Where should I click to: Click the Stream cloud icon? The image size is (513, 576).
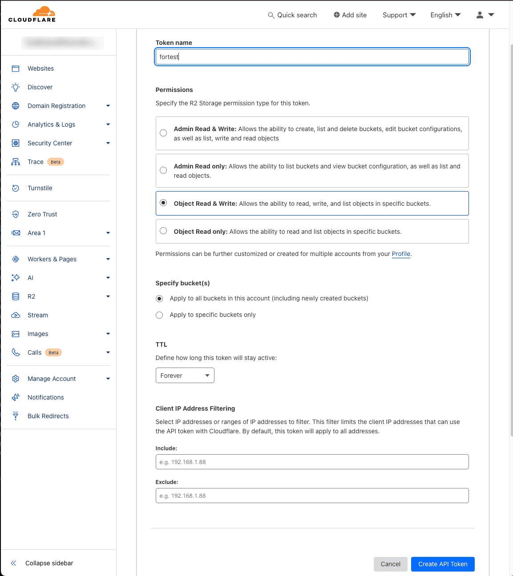pyautogui.click(x=16, y=315)
